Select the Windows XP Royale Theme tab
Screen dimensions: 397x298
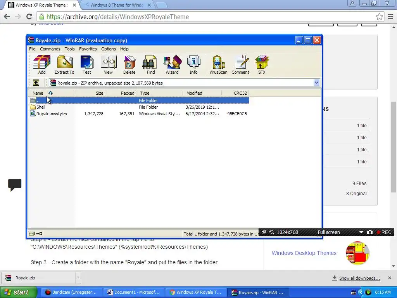coord(42,5)
